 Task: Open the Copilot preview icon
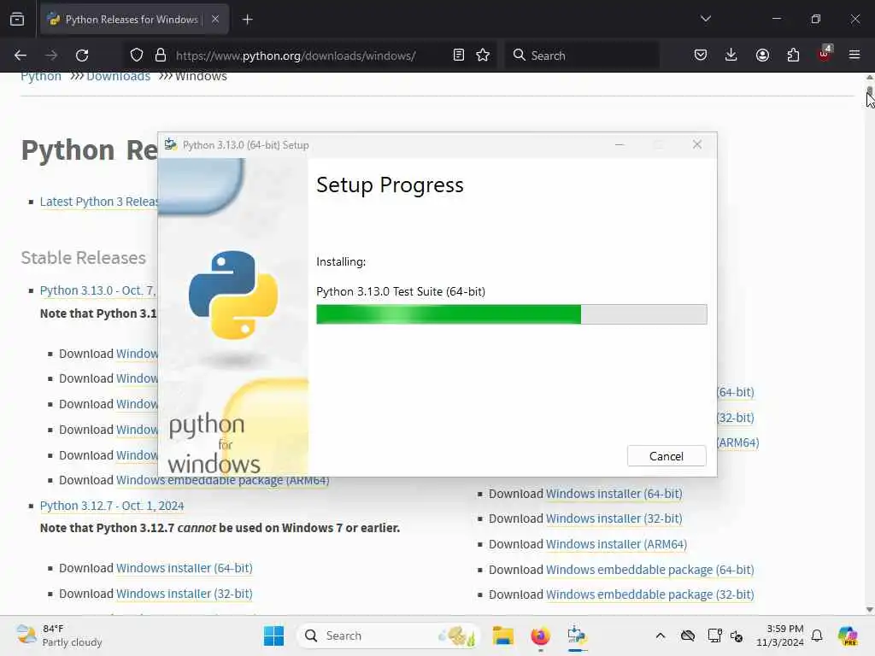point(848,635)
